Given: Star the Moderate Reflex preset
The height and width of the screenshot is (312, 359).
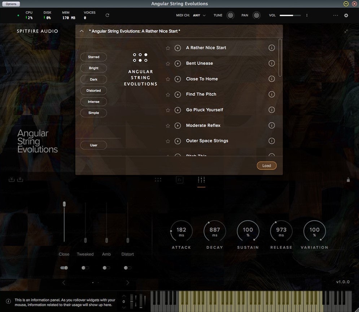Looking at the screenshot, I should point(168,126).
